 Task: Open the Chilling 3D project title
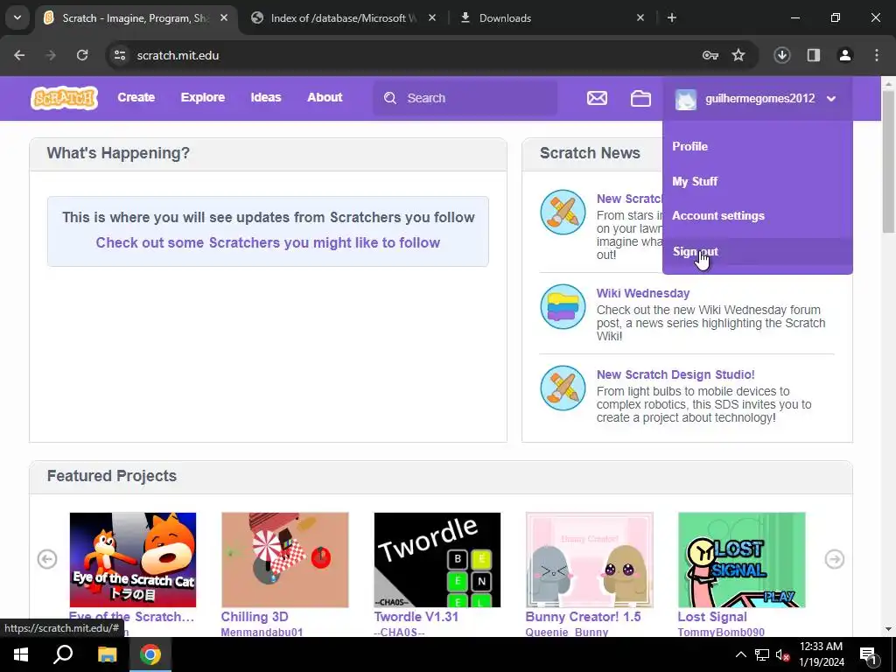[255, 617]
